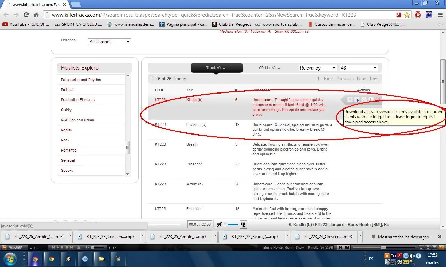446x267 pixels.
Task: Click the red Adobe PDF icon in address bar
Action: tap(399, 15)
